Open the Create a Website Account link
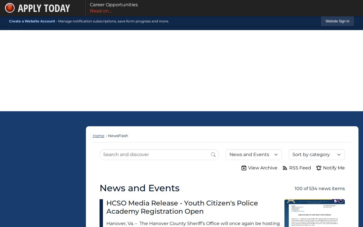 coord(32,21)
